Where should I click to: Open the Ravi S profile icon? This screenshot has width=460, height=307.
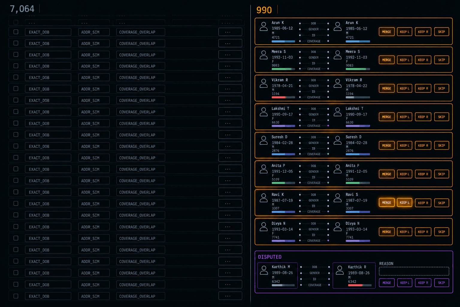point(338,198)
